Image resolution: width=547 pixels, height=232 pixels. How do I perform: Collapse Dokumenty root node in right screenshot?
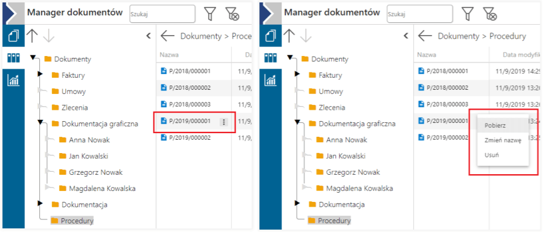tap(290, 57)
